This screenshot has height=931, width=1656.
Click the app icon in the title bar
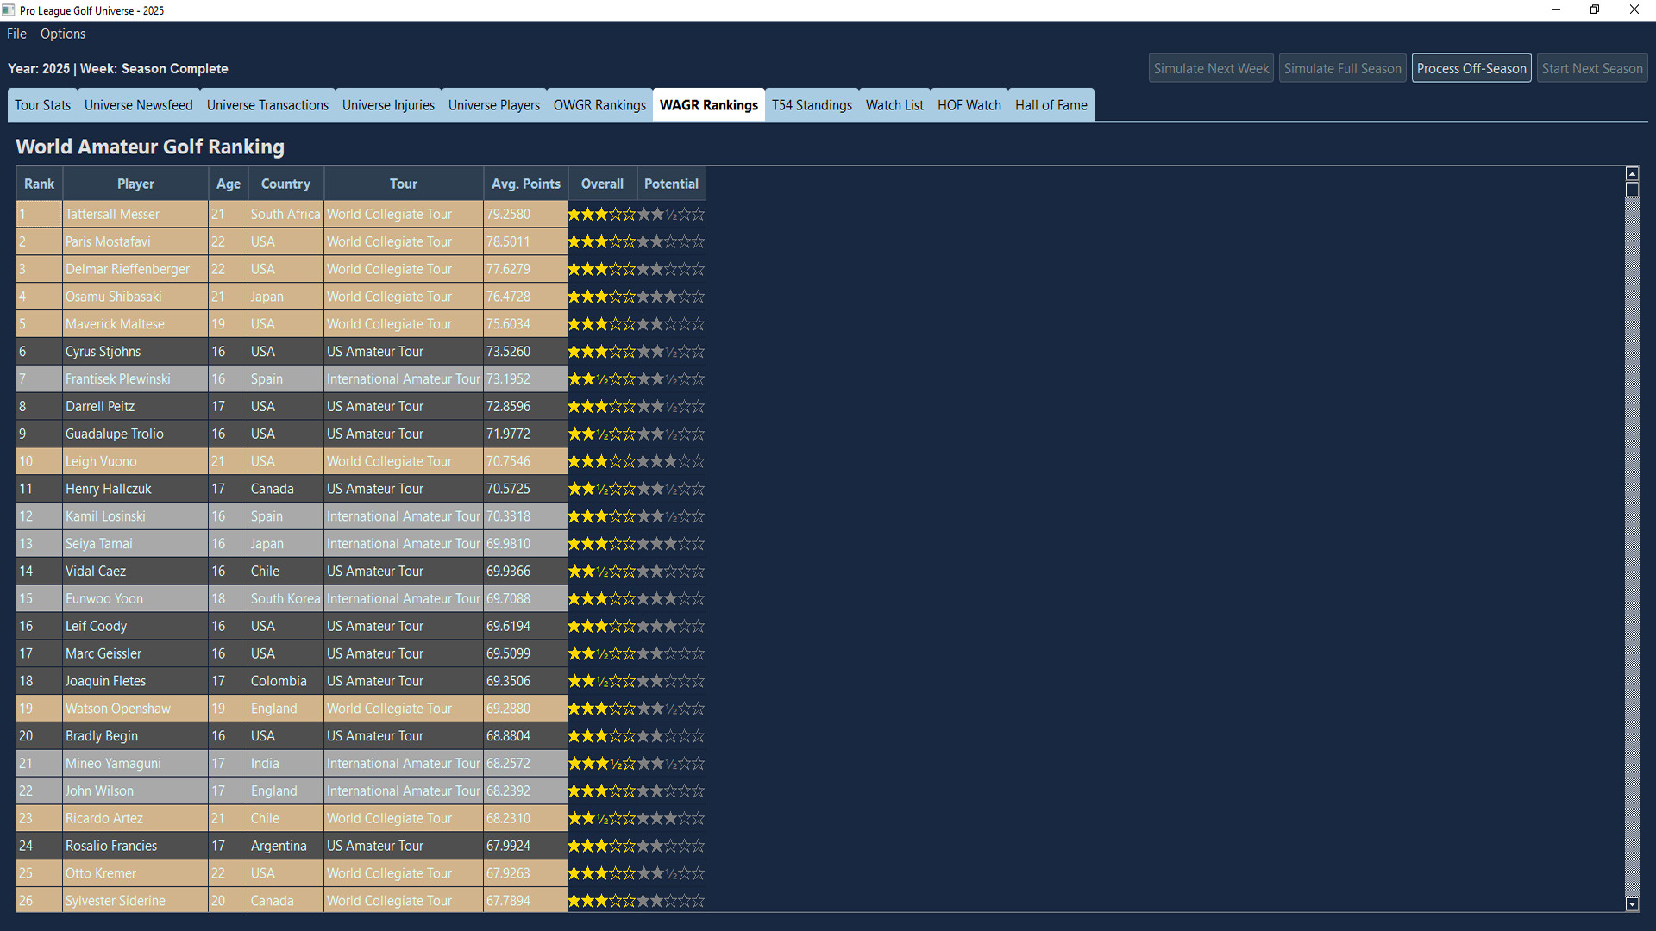click(9, 9)
